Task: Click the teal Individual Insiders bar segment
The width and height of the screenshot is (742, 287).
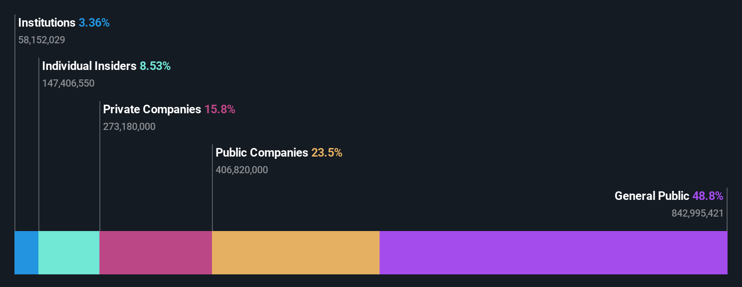Action: 69,253
